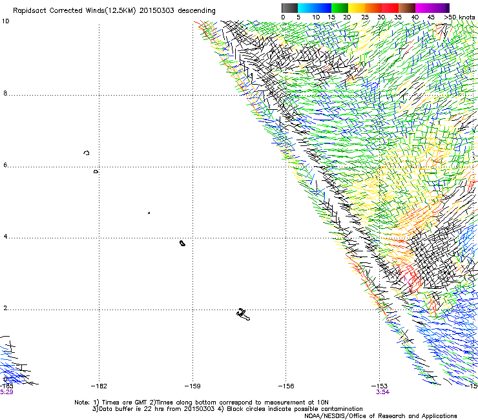Viewport: 478px width, 420px height.
Task: Click the purple '5:29' time label
Action: pyautogui.click(x=6, y=392)
